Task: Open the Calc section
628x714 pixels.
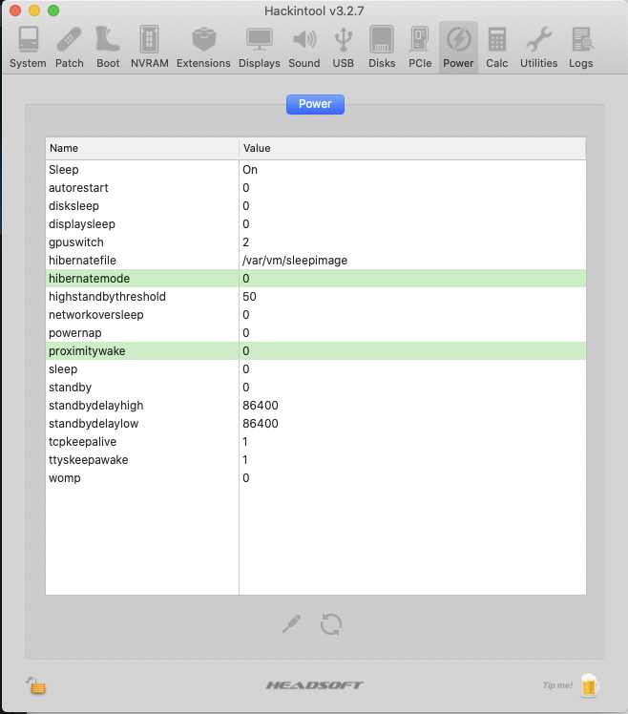Action: coord(497,48)
